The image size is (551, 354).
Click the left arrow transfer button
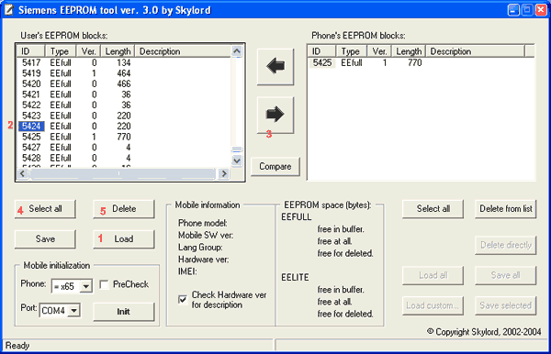pos(275,67)
